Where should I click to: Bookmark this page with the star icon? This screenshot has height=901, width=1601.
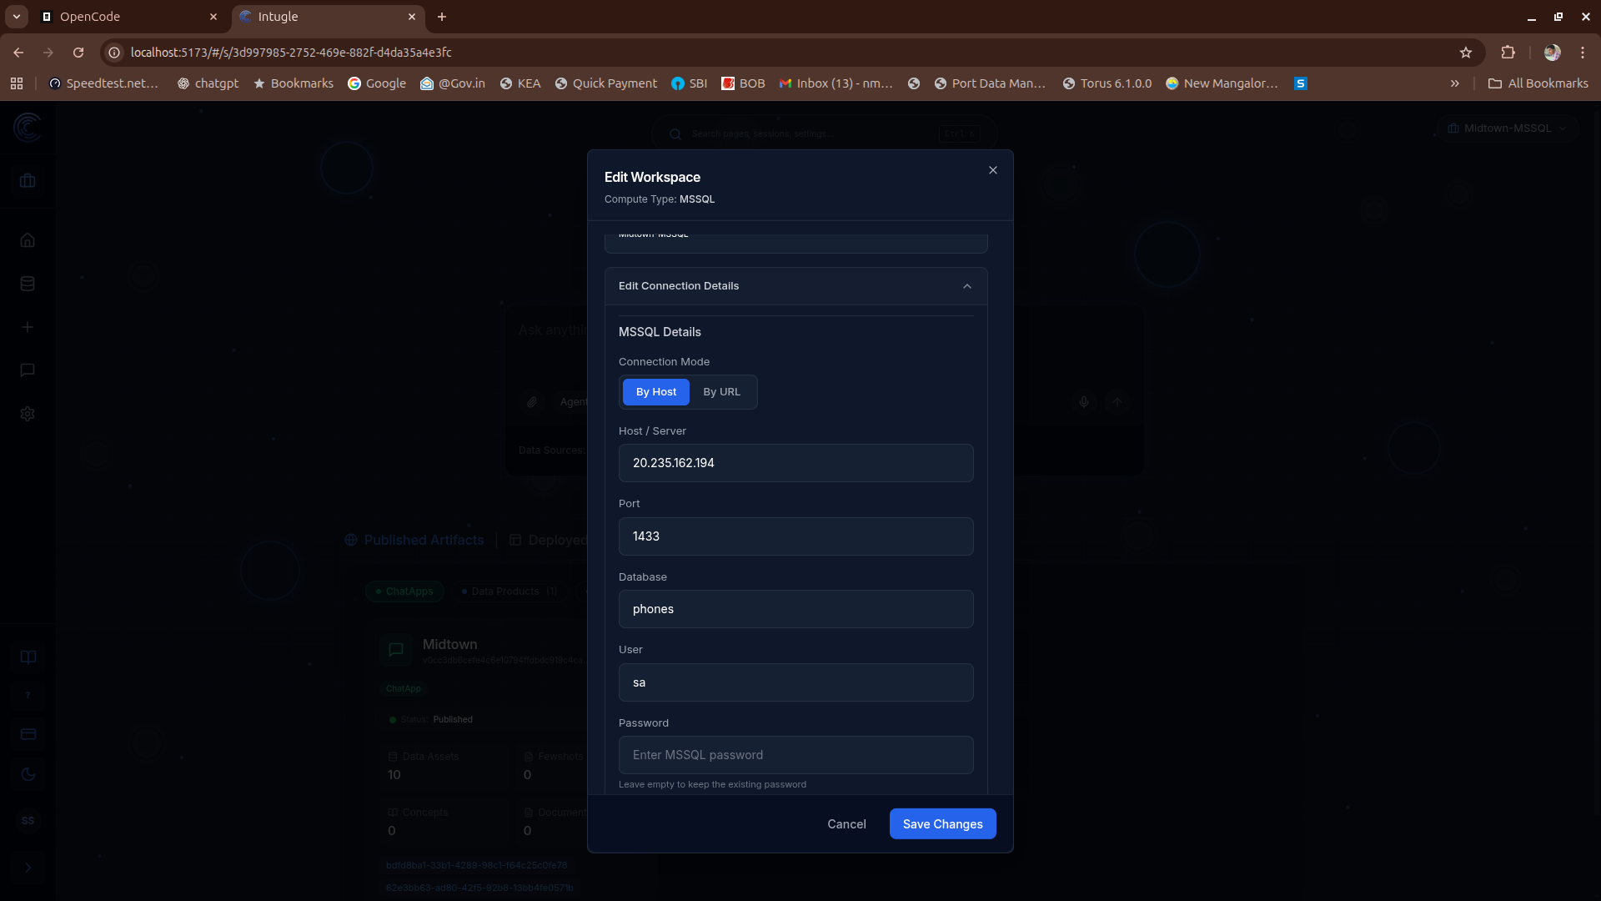point(1466,53)
